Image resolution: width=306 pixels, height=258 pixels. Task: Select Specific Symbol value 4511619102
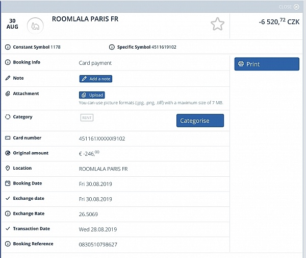tap(164, 47)
